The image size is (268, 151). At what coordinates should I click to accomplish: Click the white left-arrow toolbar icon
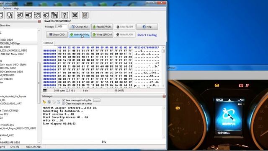point(20,15)
